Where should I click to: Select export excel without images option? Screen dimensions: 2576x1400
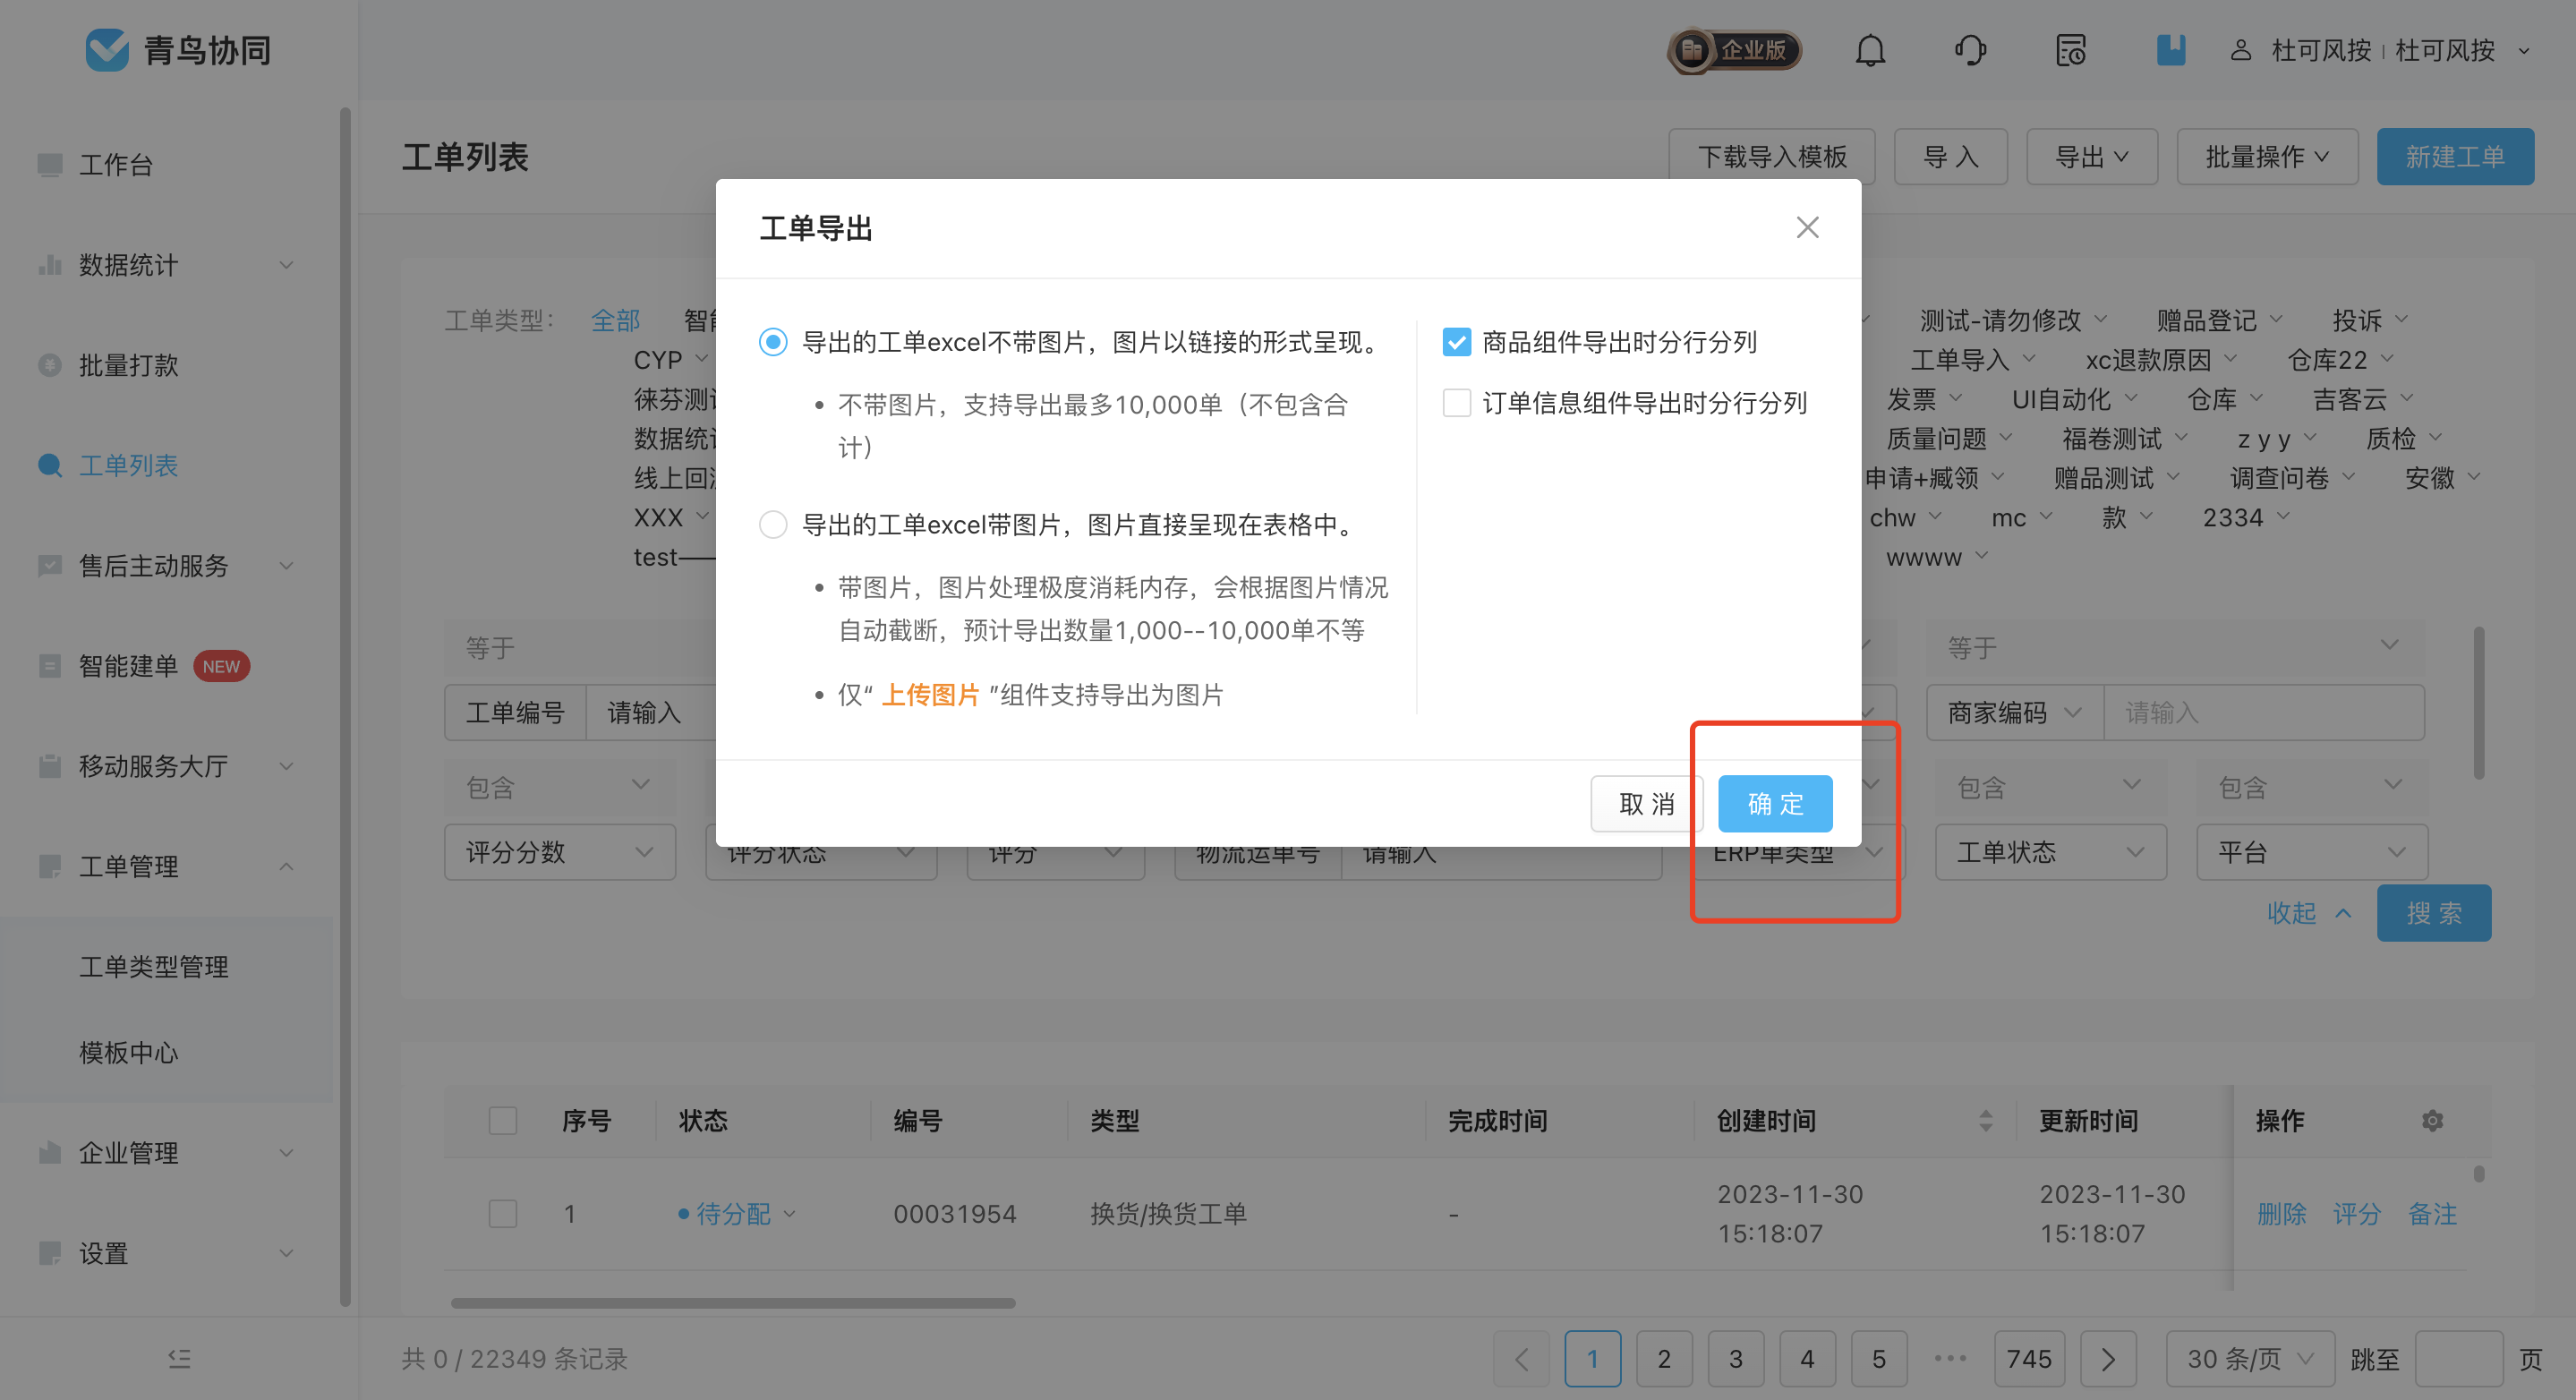tap(773, 342)
